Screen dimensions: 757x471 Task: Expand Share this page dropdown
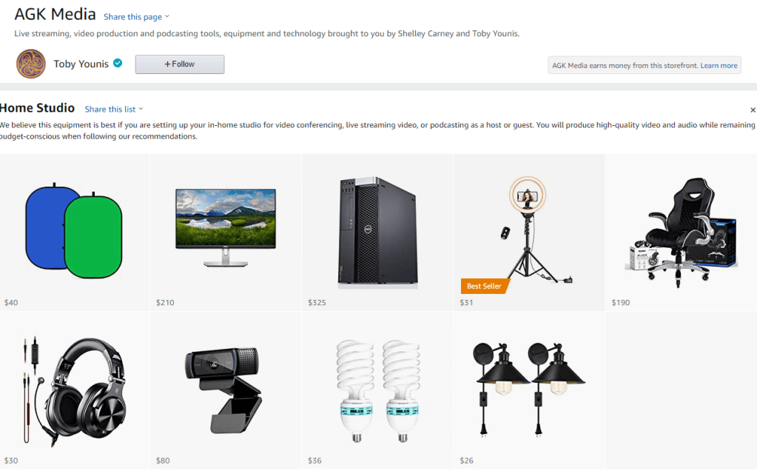[137, 17]
